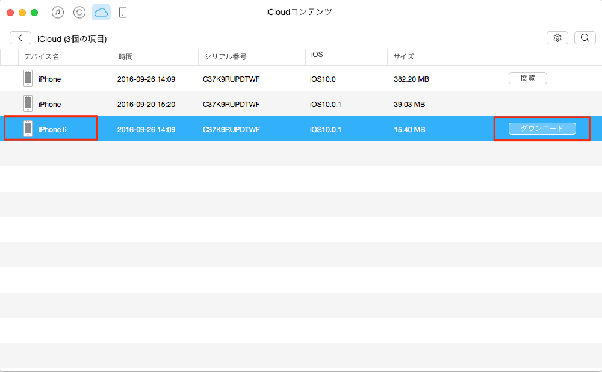Click the 15.40 MB size cell
Image resolution: width=602 pixels, height=372 pixels.
pos(409,129)
